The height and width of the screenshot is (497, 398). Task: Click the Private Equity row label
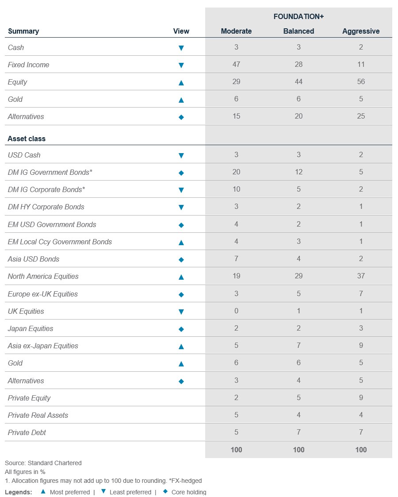point(29,398)
